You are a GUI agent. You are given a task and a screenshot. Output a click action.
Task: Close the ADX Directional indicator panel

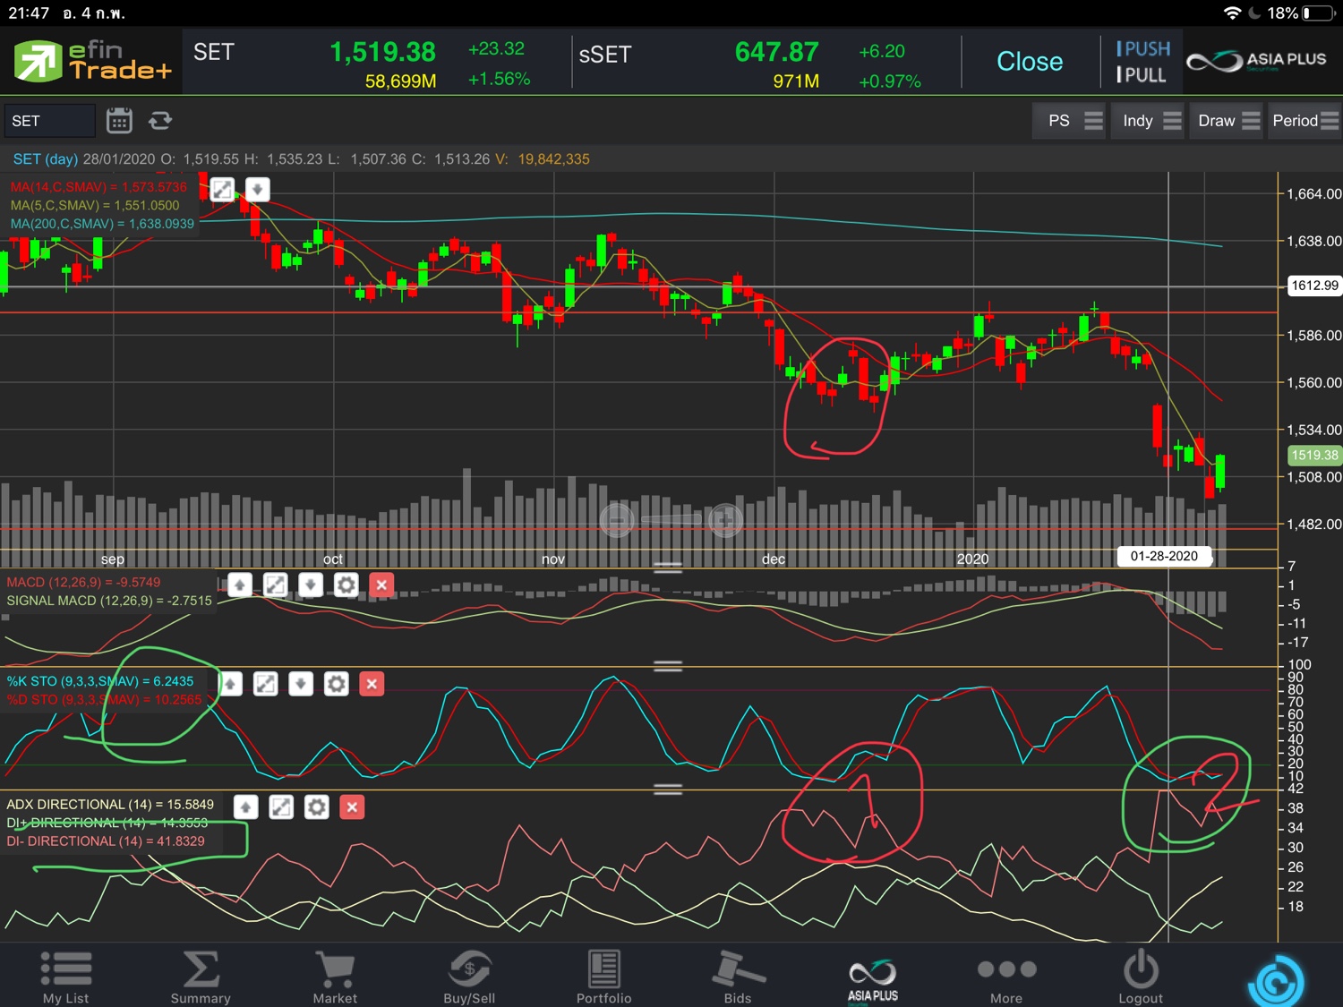click(352, 807)
